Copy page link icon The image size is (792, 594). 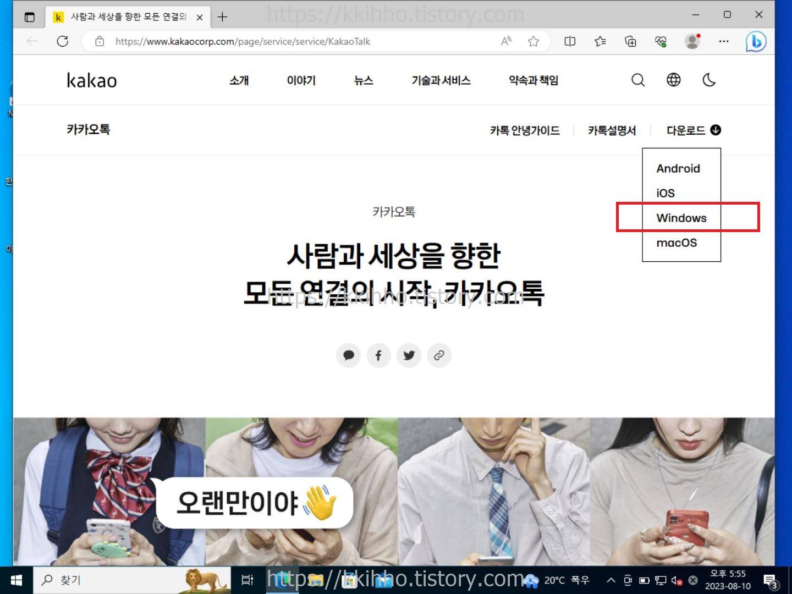[x=439, y=355]
